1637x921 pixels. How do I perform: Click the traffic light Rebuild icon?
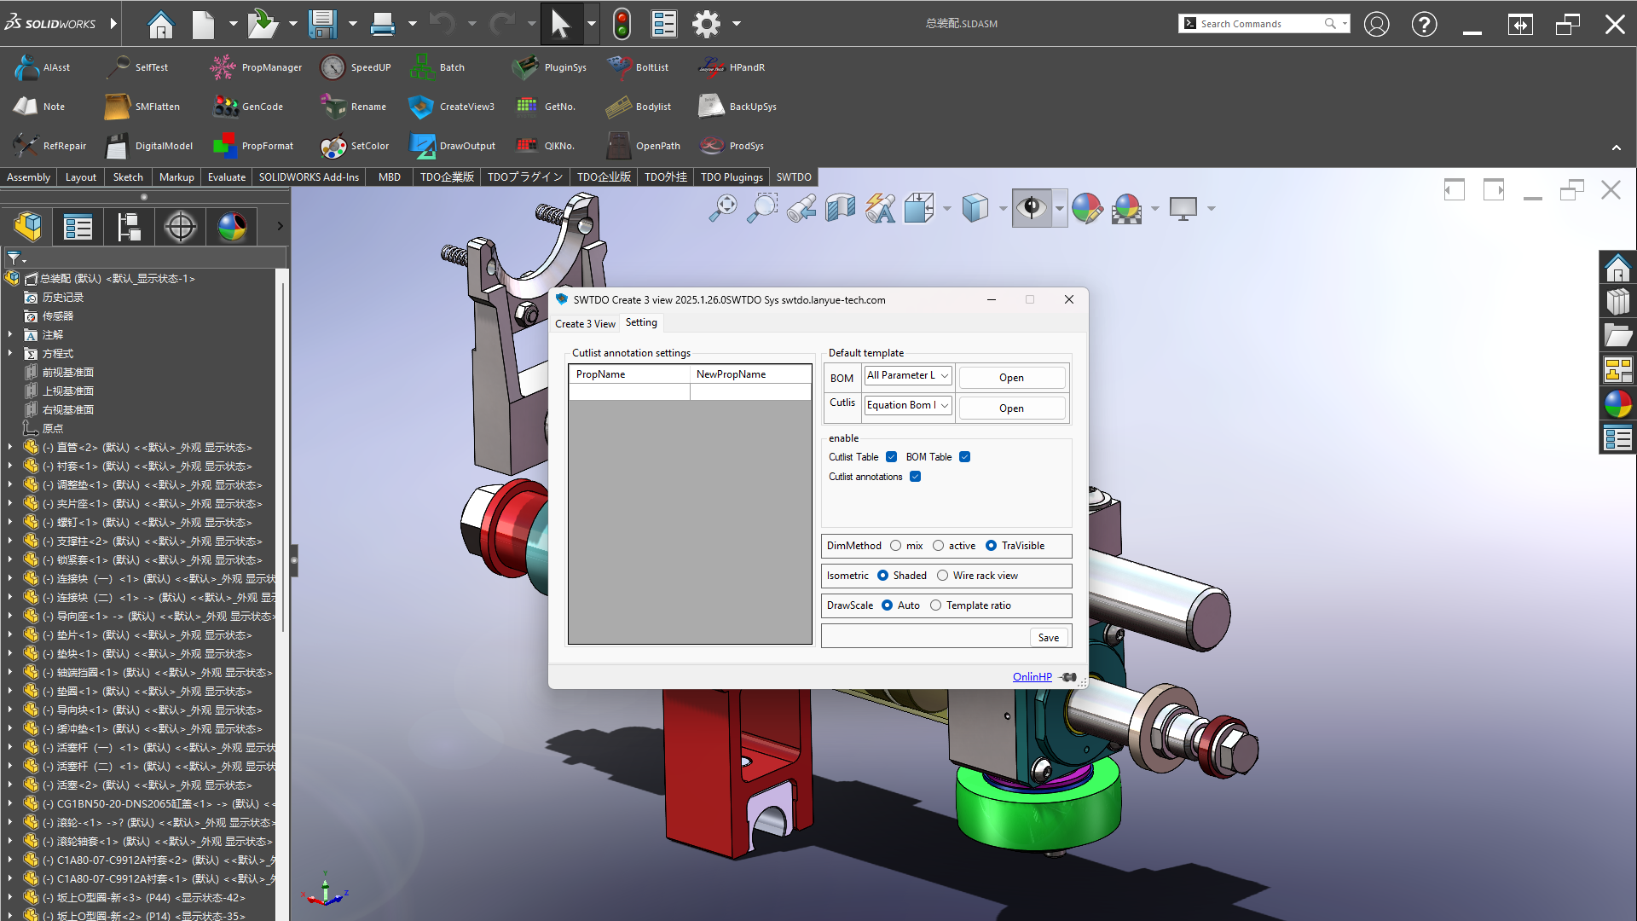click(622, 24)
